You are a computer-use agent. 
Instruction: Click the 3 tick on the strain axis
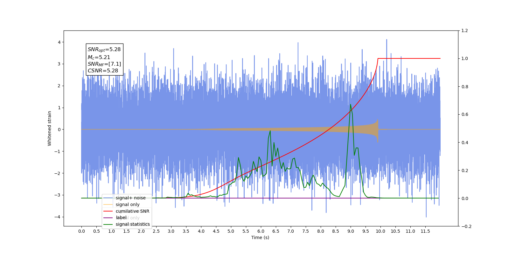click(x=59, y=64)
